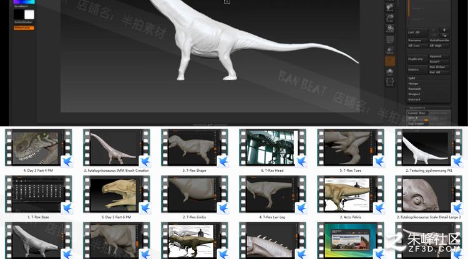This screenshot has height=259, width=468.
Task: Move subtool up with the up arrow
Action: click(444, 30)
